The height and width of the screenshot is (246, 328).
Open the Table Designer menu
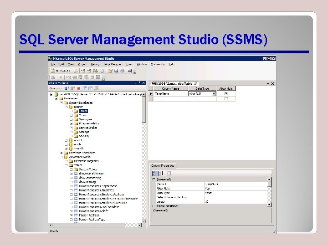(x=113, y=64)
